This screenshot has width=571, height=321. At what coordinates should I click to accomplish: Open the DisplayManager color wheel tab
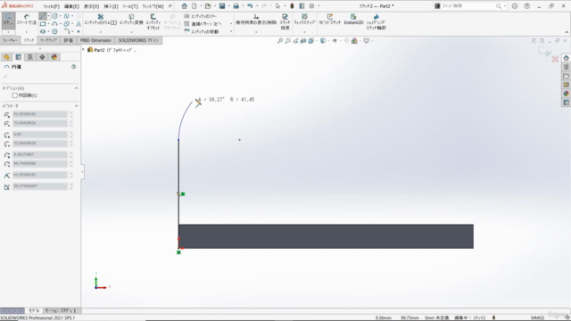pos(54,57)
